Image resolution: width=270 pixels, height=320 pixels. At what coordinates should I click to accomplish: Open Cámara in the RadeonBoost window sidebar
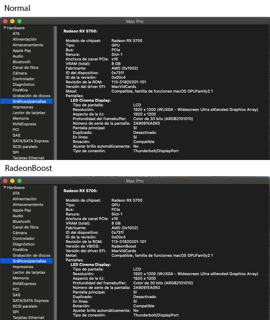pos(19,233)
